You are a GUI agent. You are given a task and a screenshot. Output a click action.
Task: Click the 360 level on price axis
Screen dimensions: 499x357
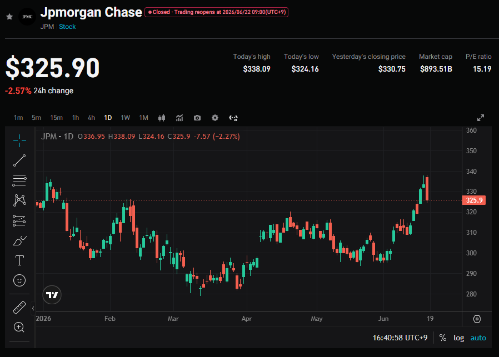pos(471,130)
